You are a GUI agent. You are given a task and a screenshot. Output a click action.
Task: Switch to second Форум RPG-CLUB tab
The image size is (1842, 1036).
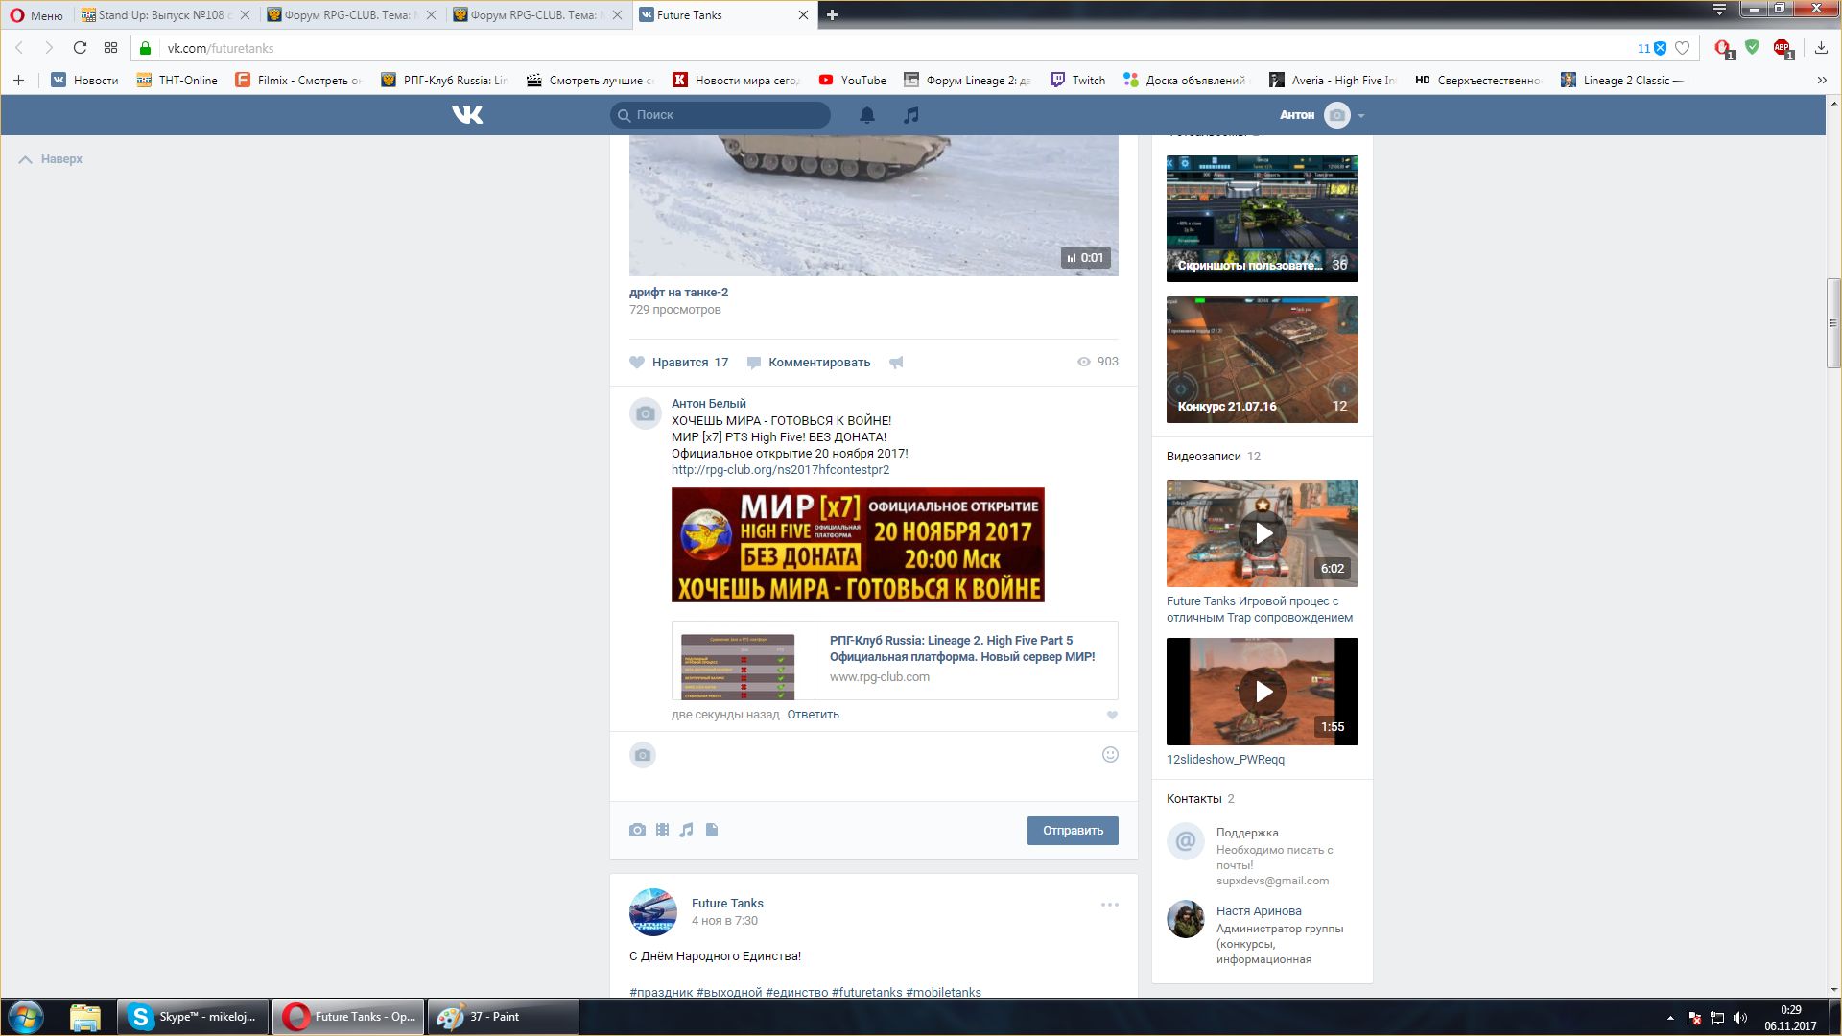538,15
